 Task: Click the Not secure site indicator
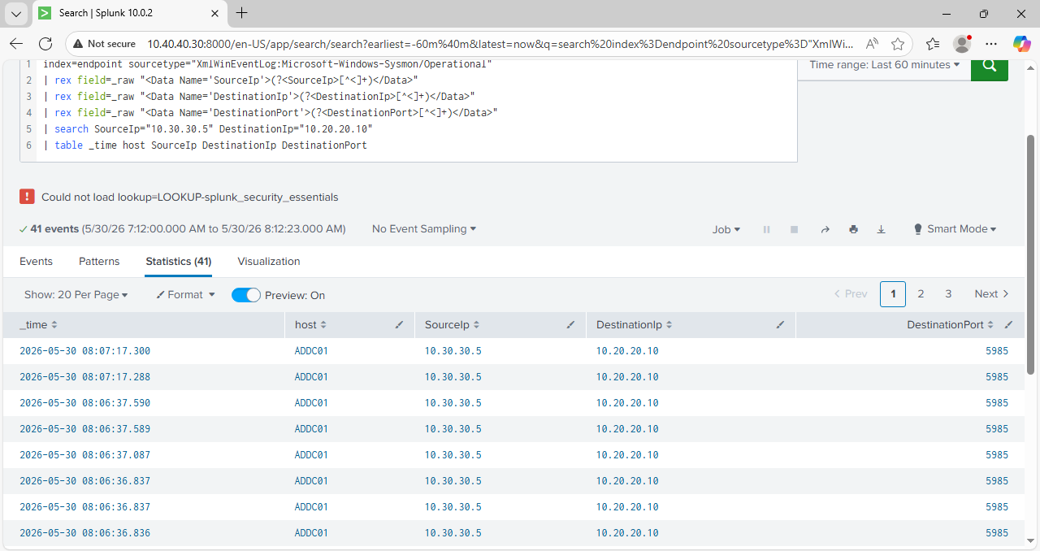(x=103, y=44)
